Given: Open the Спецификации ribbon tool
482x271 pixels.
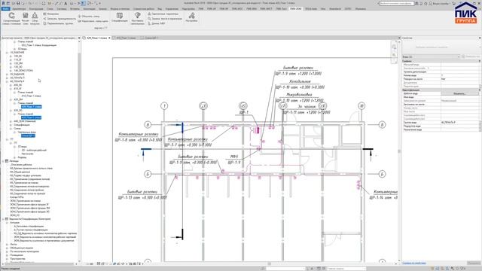Looking at the screenshot, I should [120, 17].
